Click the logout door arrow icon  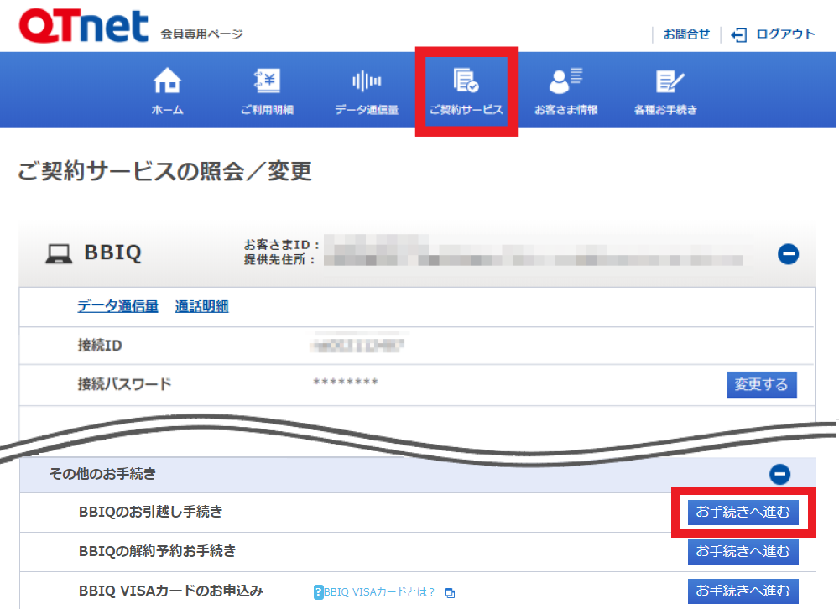pyautogui.click(x=738, y=34)
